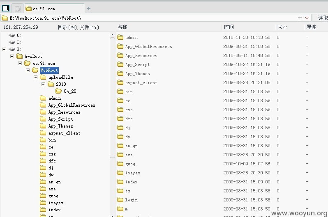328x217 pixels.
Task: Switch to the ce.91.com tab
Action: (54, 9)
